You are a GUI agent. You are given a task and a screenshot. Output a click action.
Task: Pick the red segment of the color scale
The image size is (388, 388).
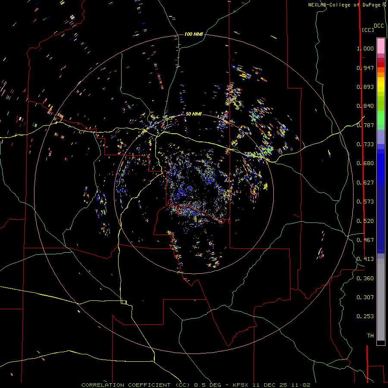tap(381, 64)
